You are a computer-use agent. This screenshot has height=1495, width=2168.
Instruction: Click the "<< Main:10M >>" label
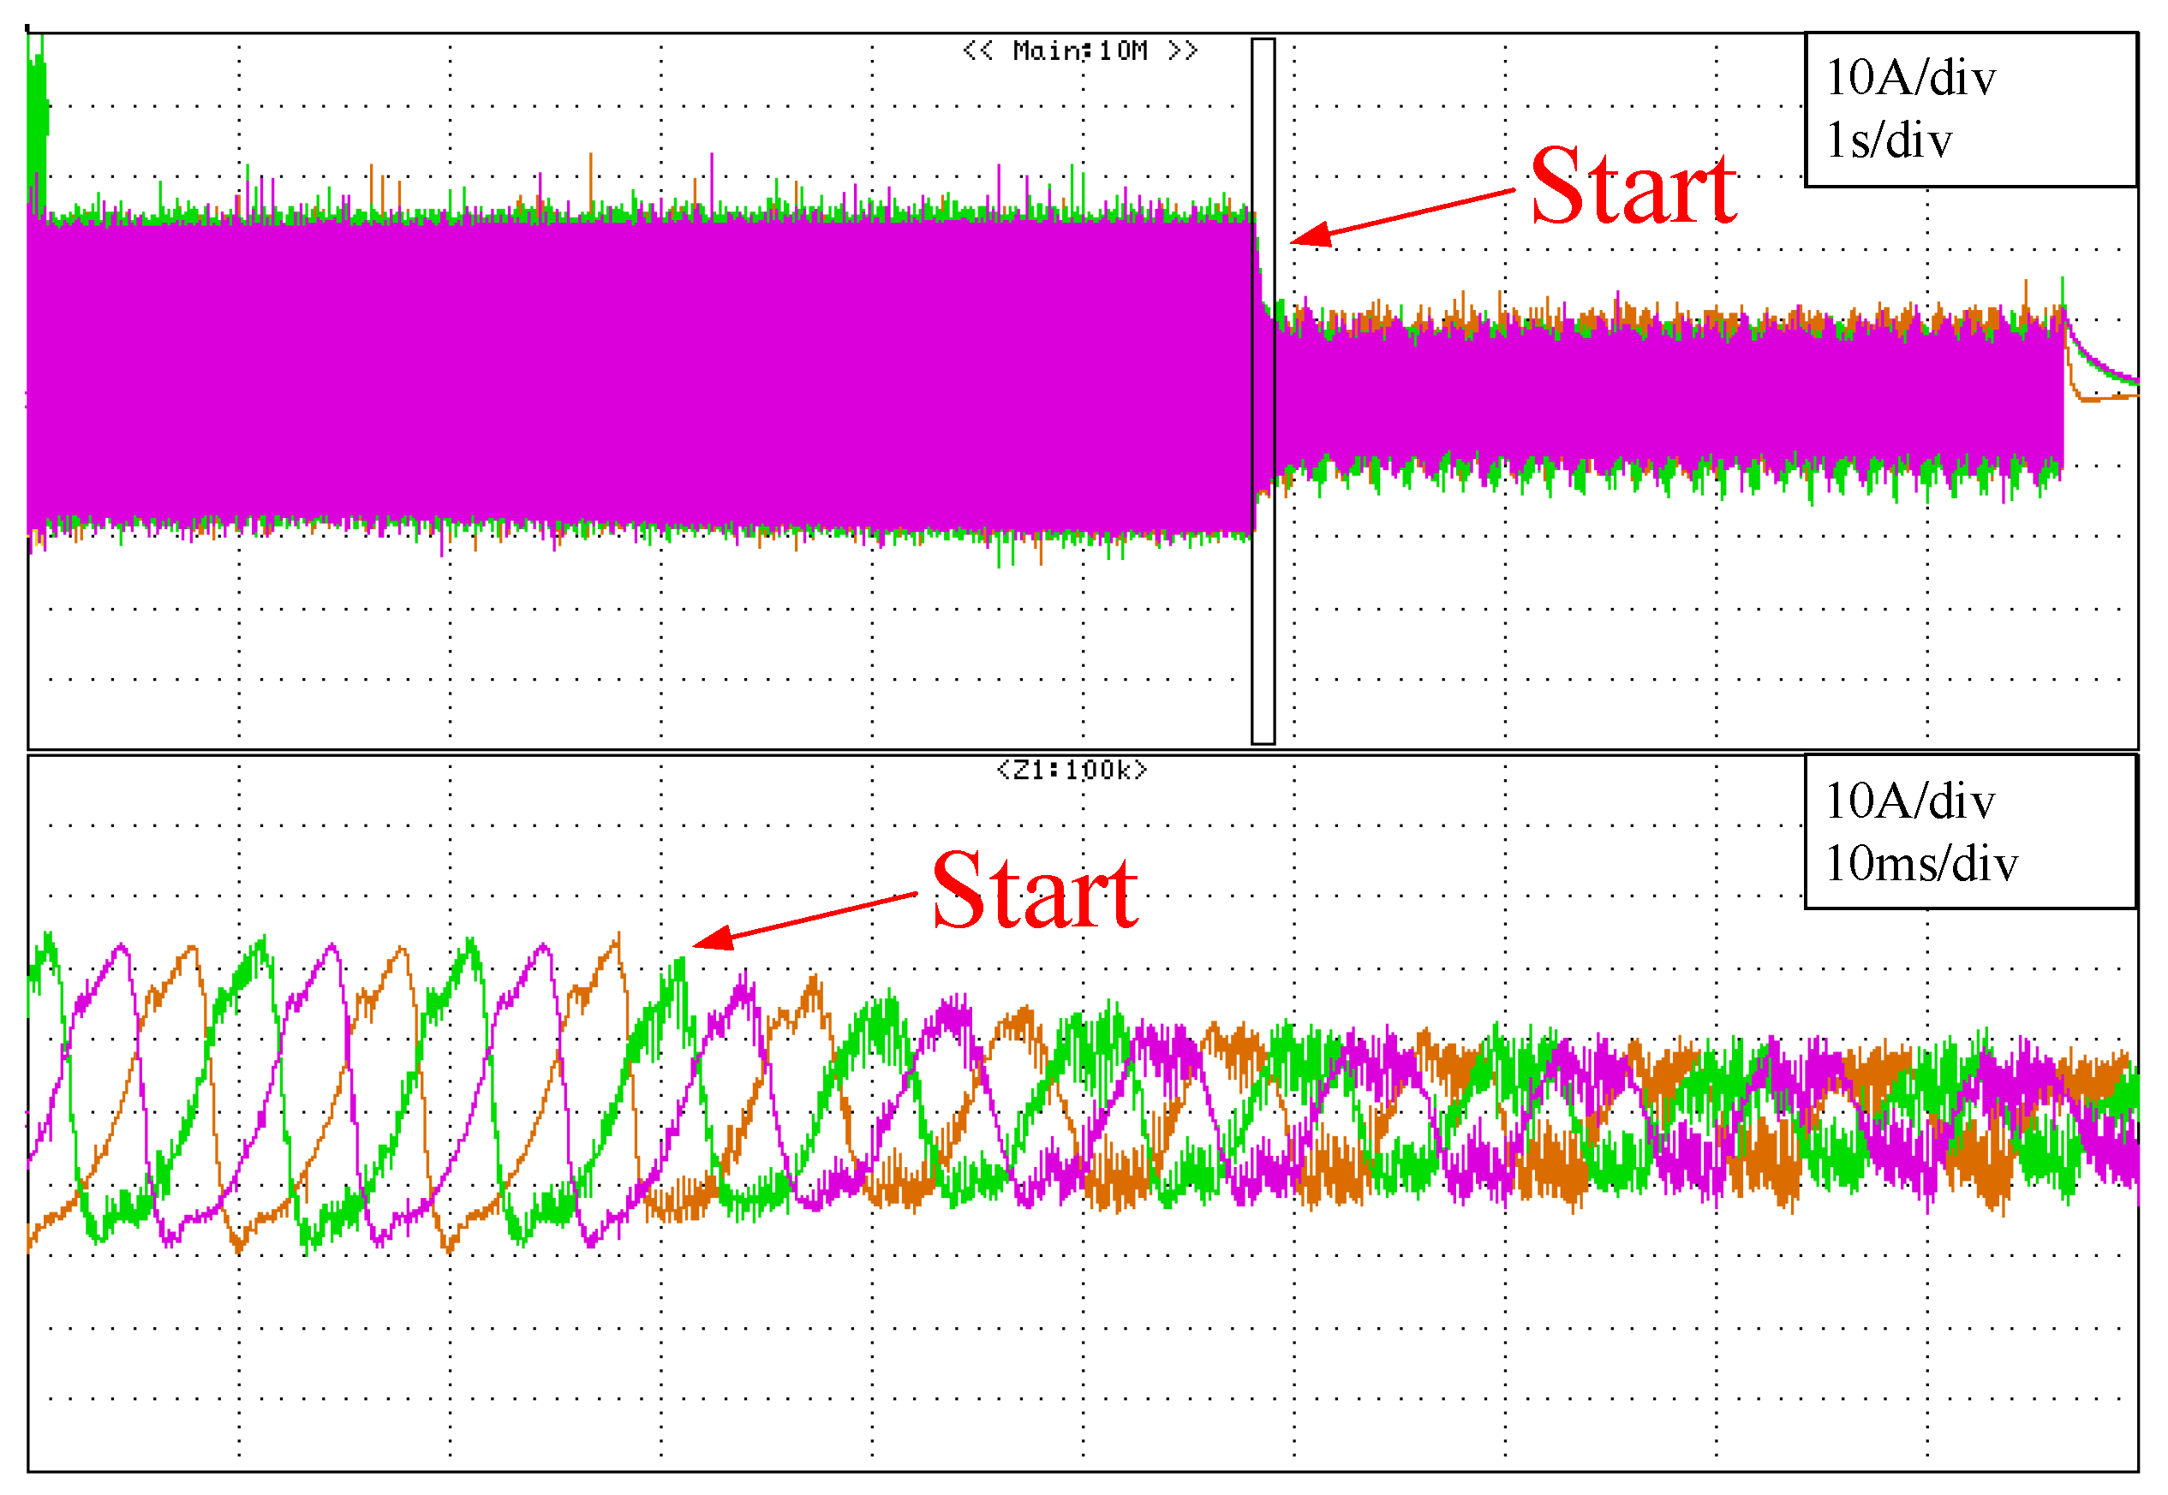pyautogui.click(x=1080, y=51)
